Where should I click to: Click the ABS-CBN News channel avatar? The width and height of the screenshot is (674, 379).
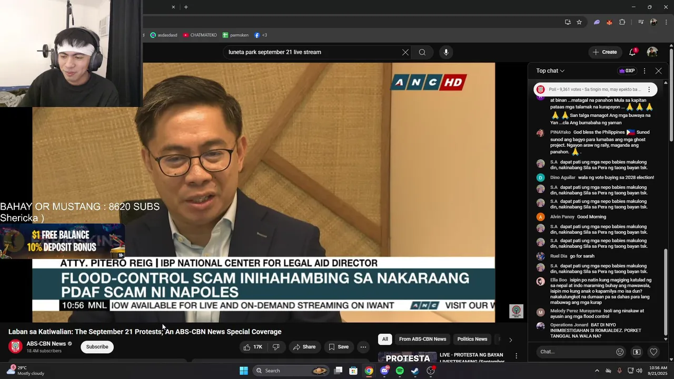point(16,346)
